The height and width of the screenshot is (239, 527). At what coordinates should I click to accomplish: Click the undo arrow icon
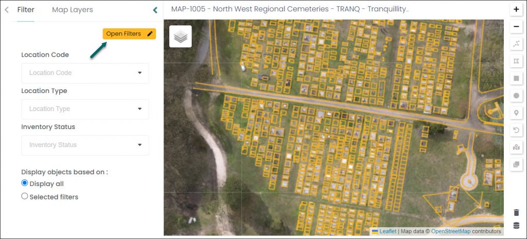[516, 130]
